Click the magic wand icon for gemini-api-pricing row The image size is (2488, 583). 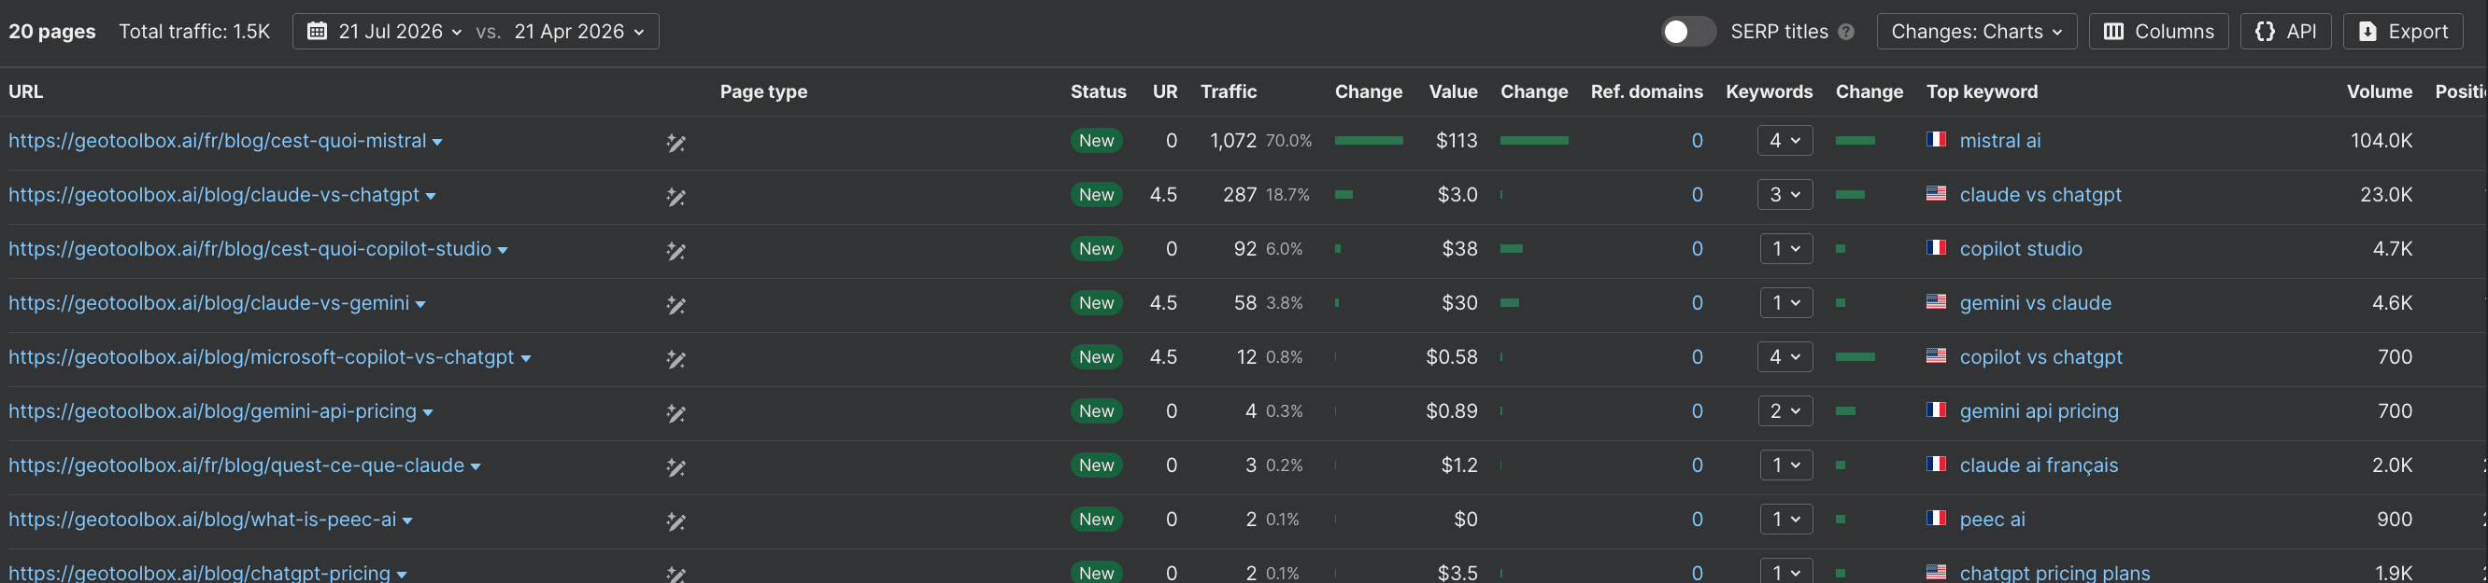(676, 412)
